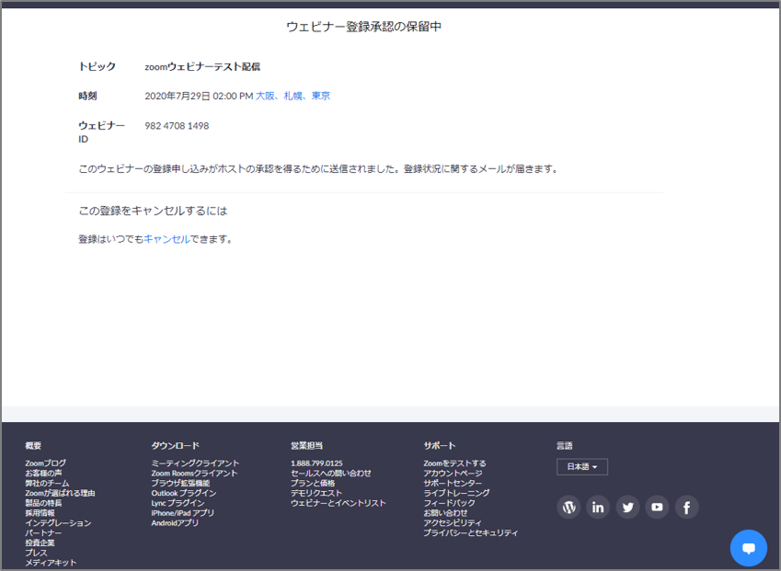Click the 営業担当 footer column heading
The height and width of the screenshot is (571, 781).
pos(307,446)
